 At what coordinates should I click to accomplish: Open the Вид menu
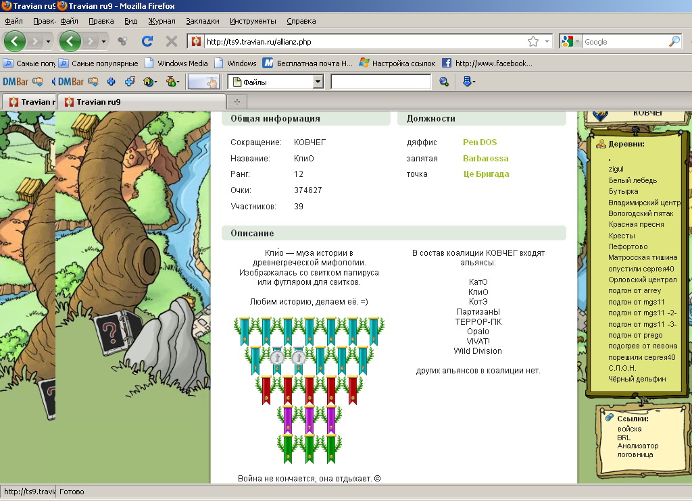pyautogui.click(x=130, y=21)
